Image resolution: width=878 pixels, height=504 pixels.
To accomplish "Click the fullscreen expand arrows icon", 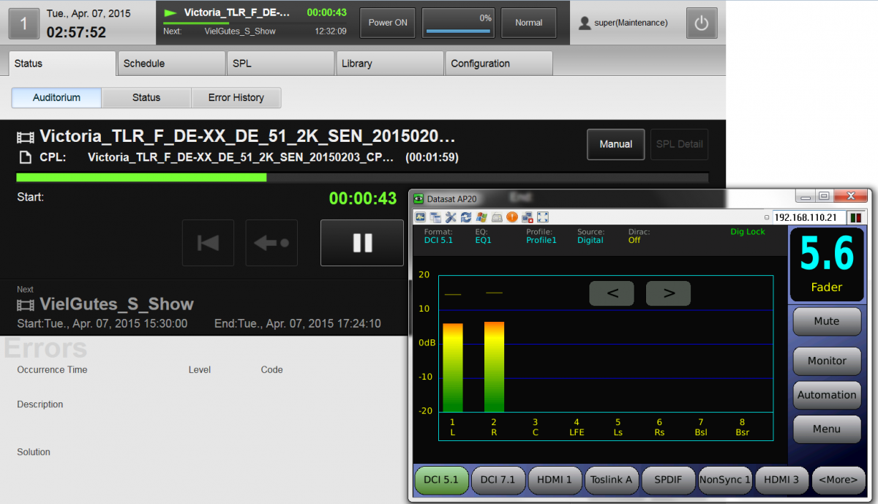I will click(543, 217).
